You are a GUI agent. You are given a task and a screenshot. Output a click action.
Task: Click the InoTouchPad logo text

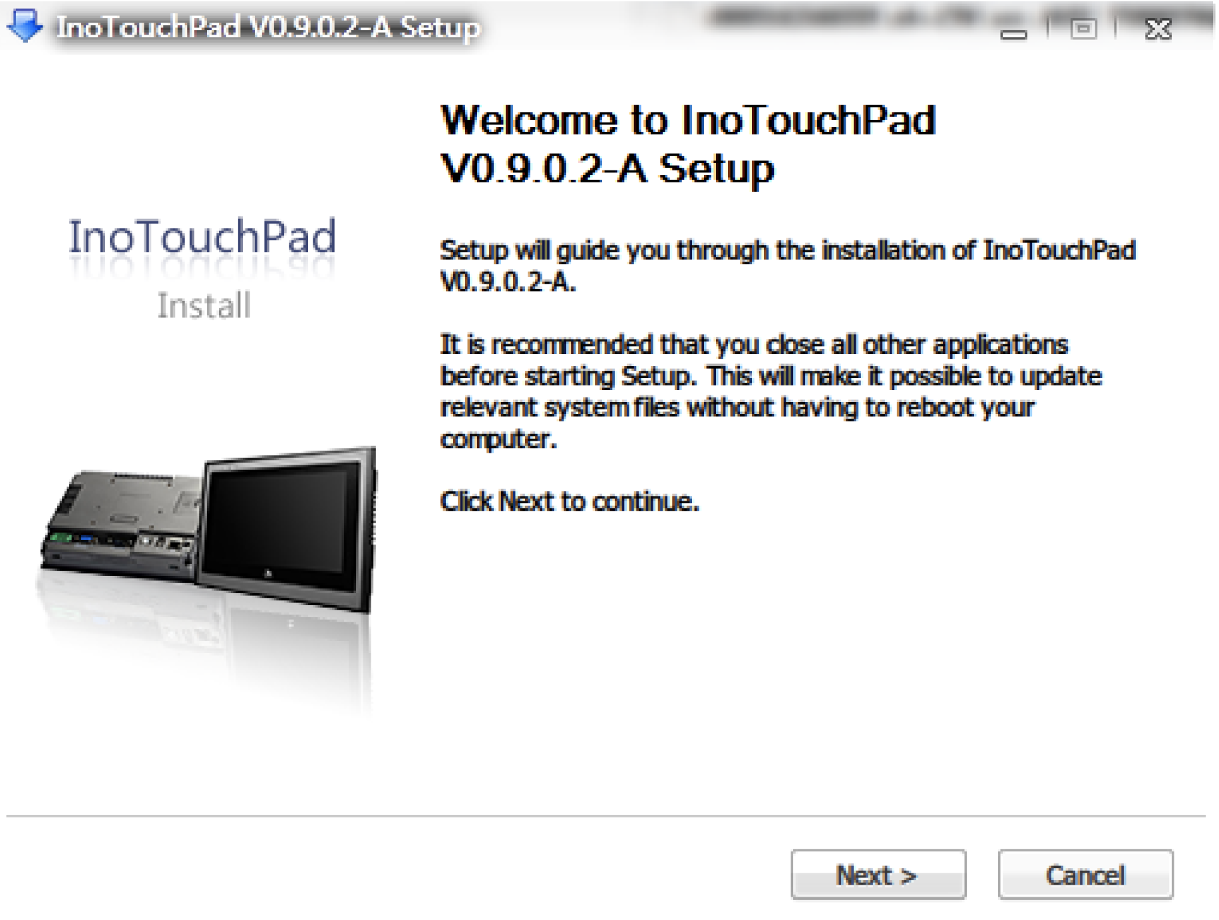tap(202, 237)
